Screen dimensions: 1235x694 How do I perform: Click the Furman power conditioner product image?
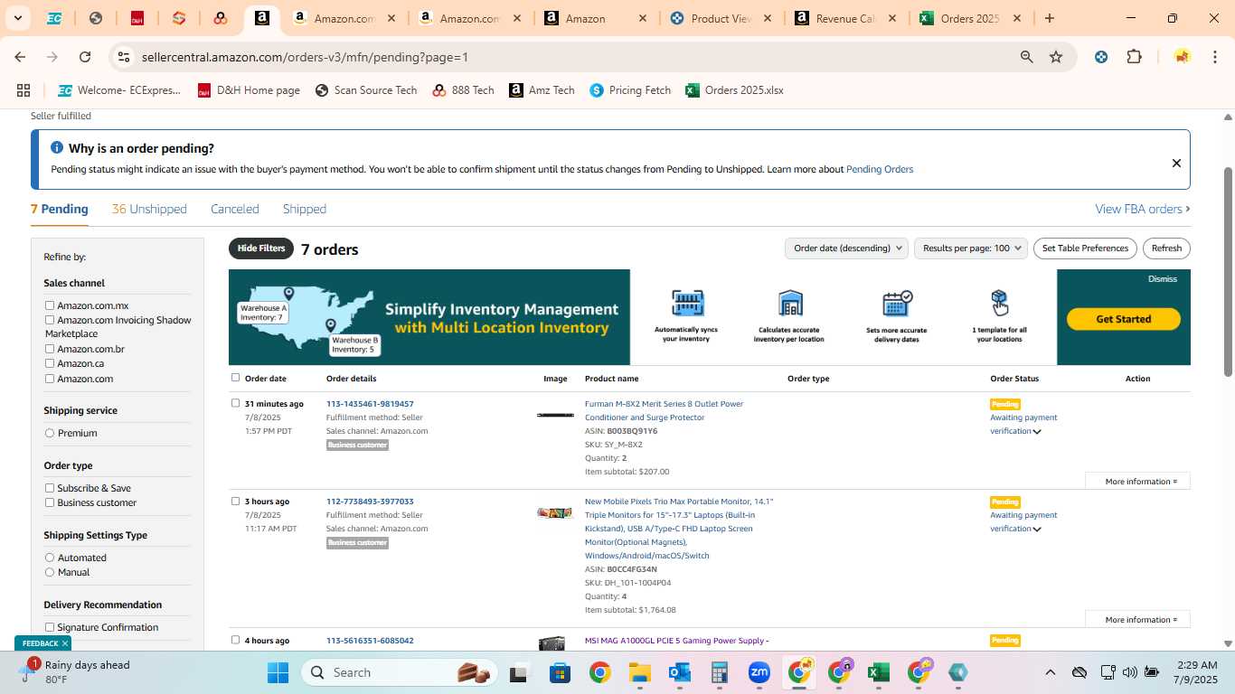tap(555, 415)
